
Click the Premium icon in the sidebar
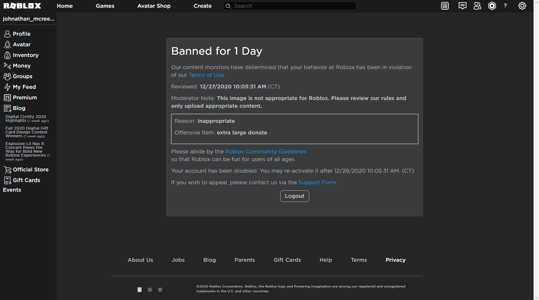[7, 97]
